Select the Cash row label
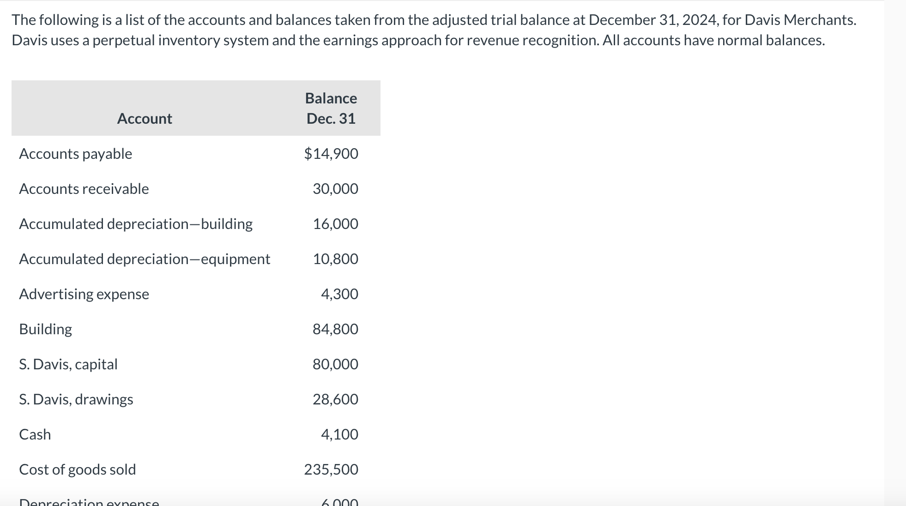The image size is (906, 506). (35, 434)
